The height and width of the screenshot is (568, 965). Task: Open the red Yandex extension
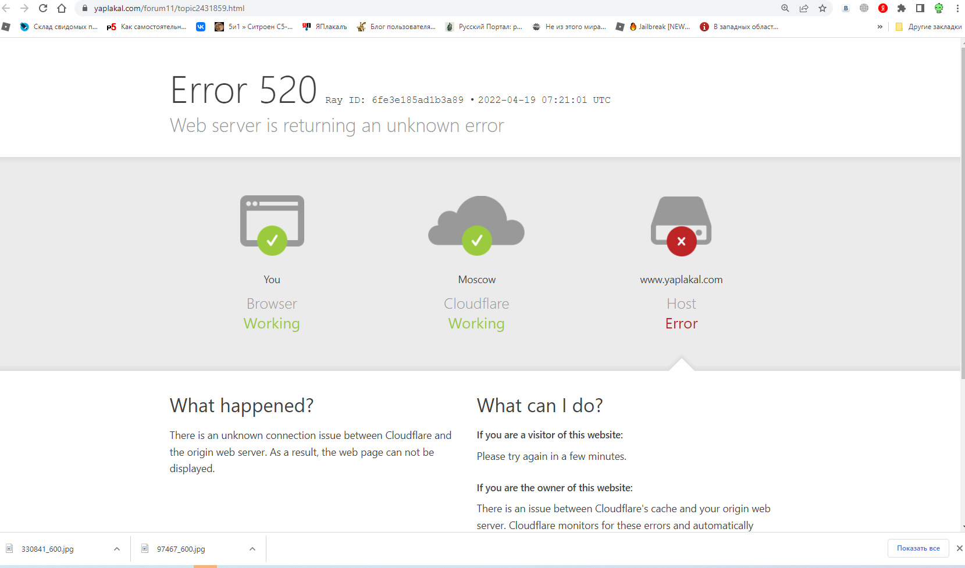tap(883, 8)
